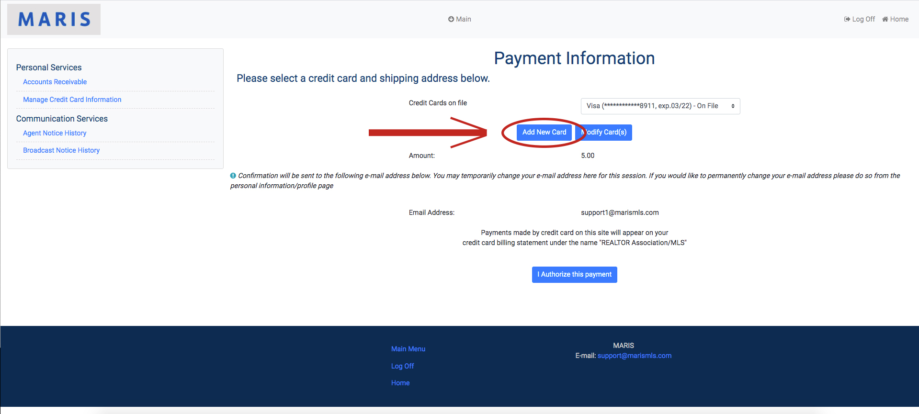View Agent Notice History
Screen dimensions: 919x414
click(x=55, y=133)
